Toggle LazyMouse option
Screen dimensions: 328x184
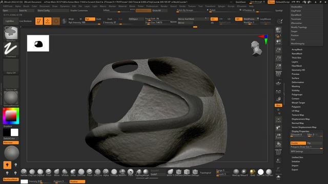(265, 19)
